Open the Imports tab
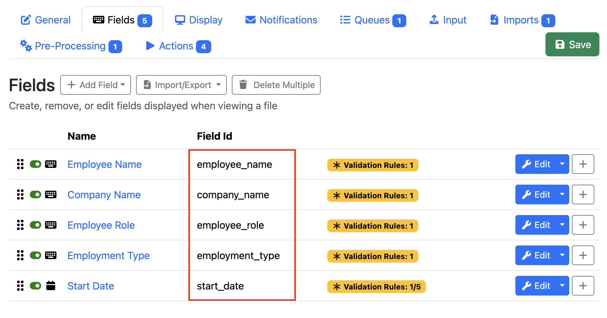 pyautogui.click(x=522, y=20)
